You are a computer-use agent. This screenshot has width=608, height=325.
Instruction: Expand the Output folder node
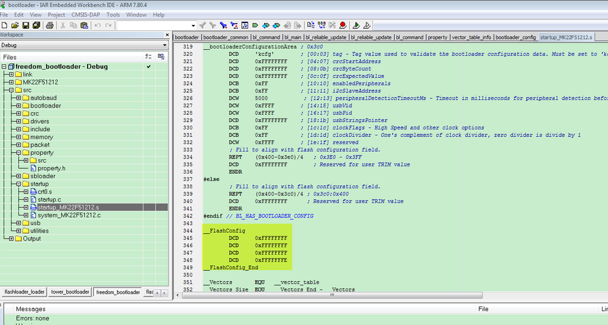(11, 239)
